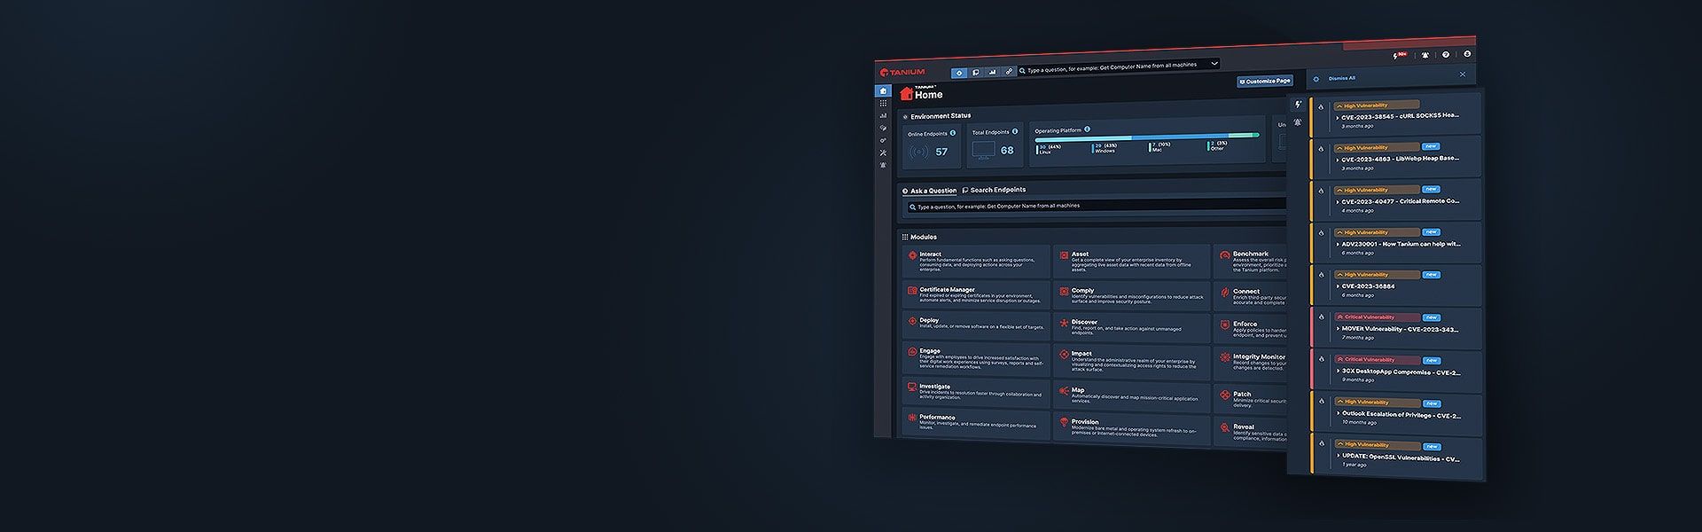Click the alarm bell icon in the sidebar
The height and width of the screenshot is (532, 1702).
click(883, 166)
